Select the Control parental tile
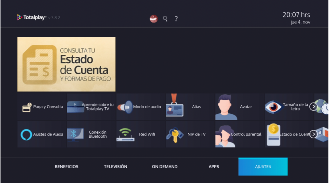The width and height of the screenshot is (329, 183). click(240, 134)
